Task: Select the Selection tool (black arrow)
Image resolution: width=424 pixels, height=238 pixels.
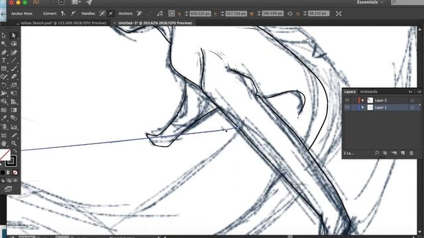Action: pos(4,35)
